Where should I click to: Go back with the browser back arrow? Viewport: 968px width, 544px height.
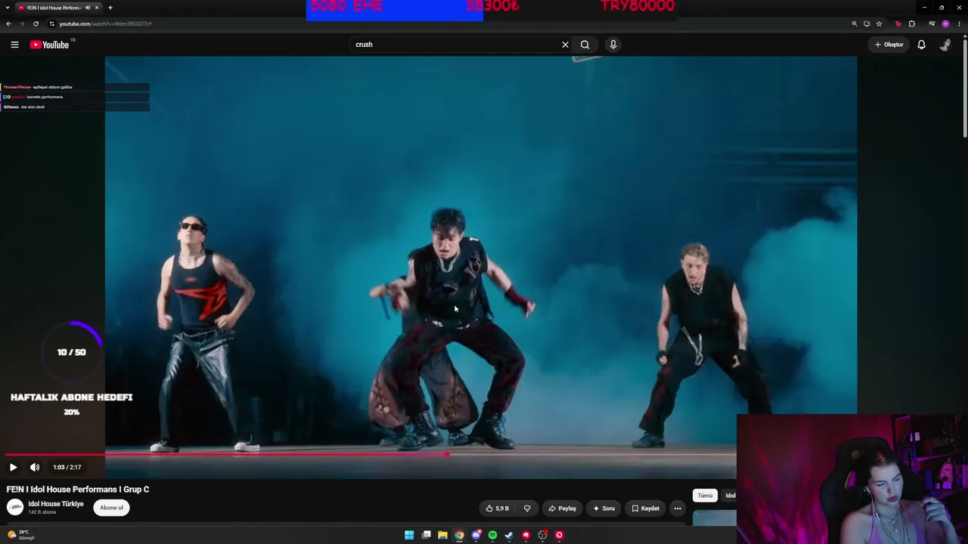point(8,23)
